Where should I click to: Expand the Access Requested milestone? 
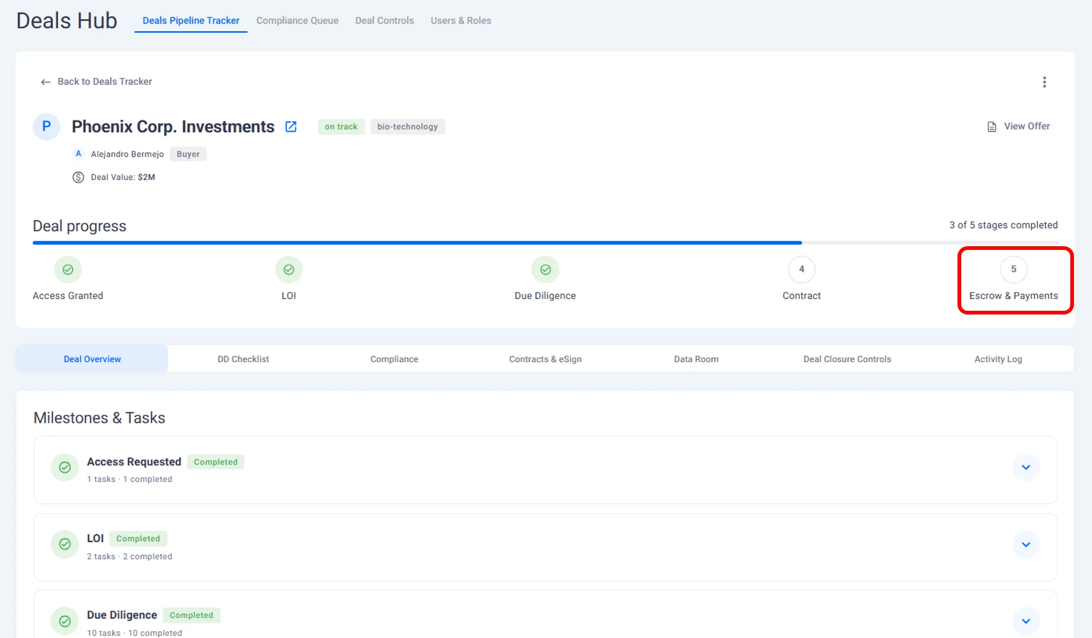click(x=1025, y=468)
